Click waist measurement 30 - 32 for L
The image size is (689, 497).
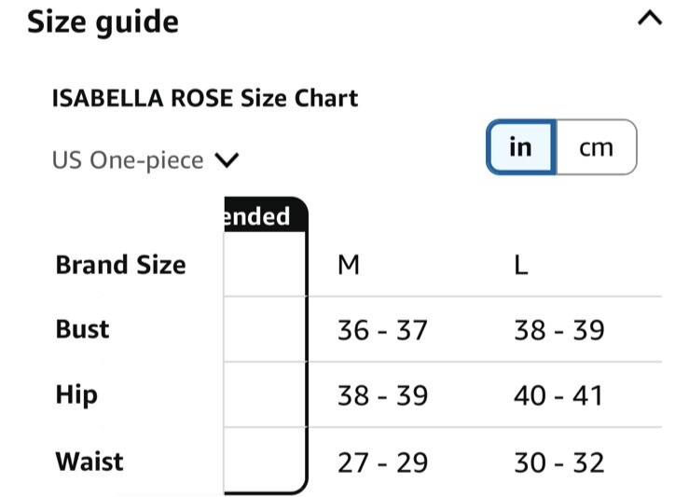pos(559,462)
